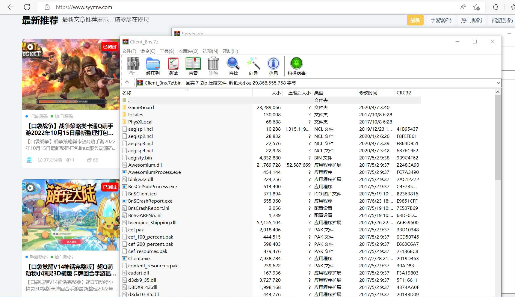515x297 pixels.
Task: Click the 解压到 (Extract to) toolbar icon
Action: (153, 66)
